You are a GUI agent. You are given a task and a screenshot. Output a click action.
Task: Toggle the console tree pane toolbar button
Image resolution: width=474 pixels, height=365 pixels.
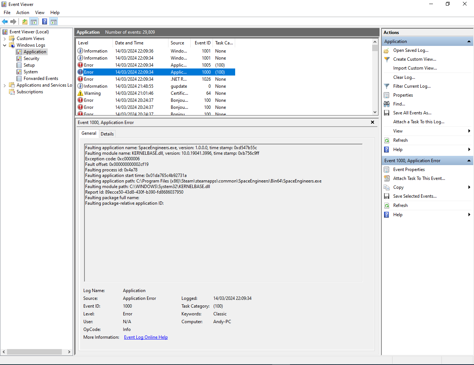click(x=34, y=21)
